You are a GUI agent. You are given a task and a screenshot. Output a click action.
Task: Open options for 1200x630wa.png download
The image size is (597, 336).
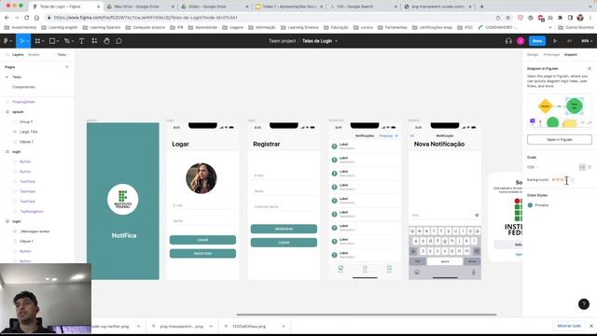point(284,326)
